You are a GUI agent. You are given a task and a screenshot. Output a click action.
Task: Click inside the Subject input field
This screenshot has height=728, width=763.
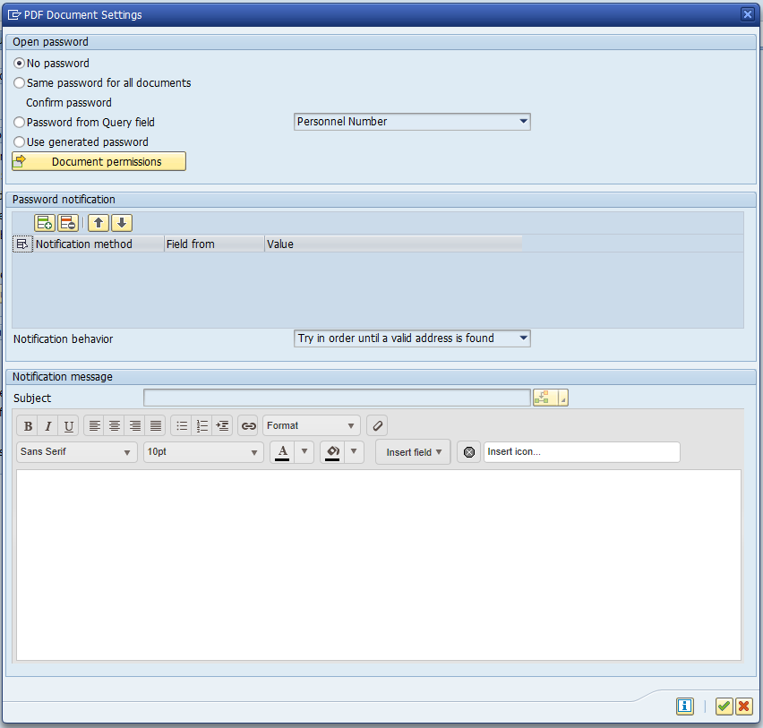pos(338,397)
